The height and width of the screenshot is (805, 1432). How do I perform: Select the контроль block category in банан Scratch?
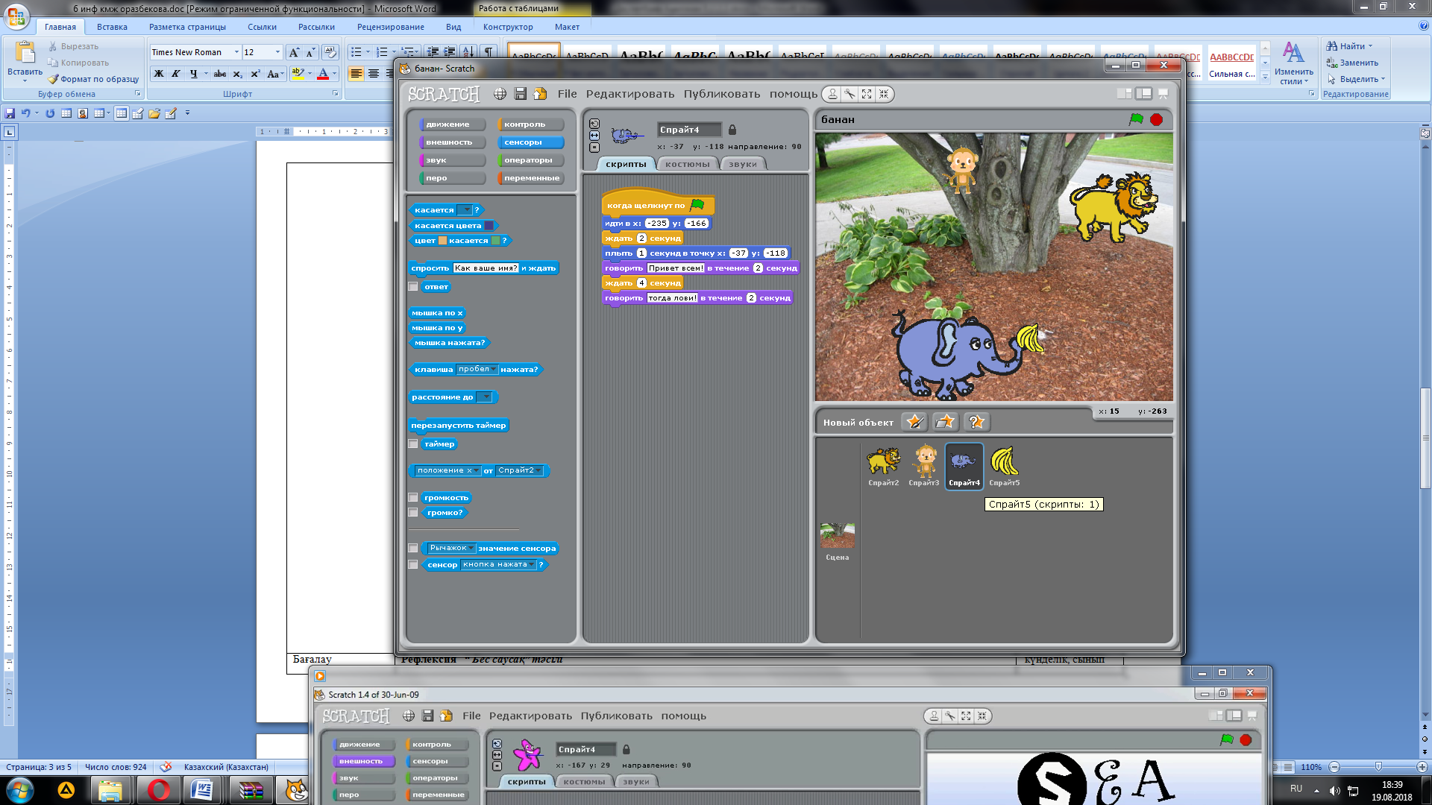[530, 124]
